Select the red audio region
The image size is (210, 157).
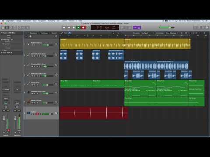point(94,113)
